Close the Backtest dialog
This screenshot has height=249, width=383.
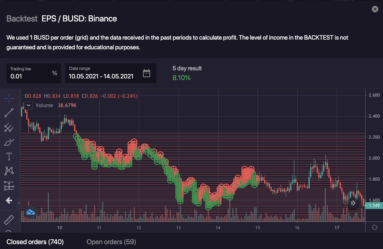point(374,9)
